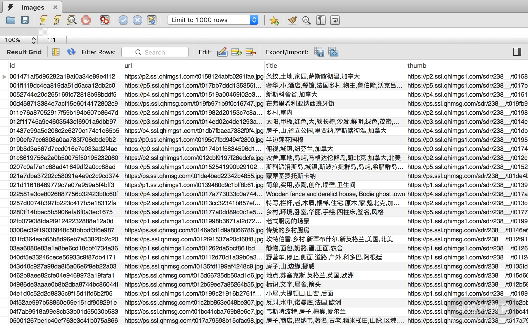Click title cell 地点,苏塞克斯,英格兰,英国,欧洲

(x=335, y=276)
